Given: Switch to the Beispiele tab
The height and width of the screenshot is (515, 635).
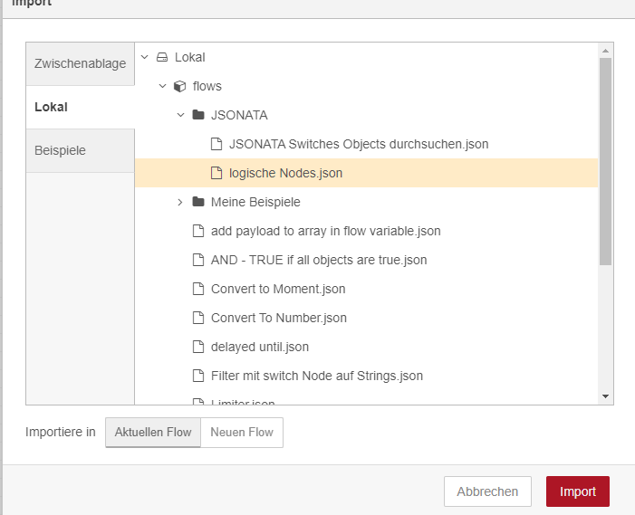Looking at the screenshot, I should [81, 150].
